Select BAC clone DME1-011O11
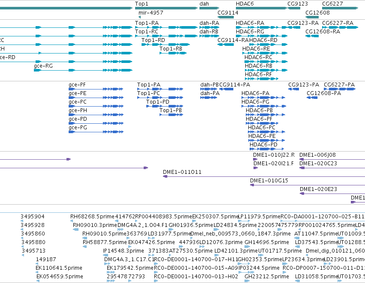The image size is (365, 283). pyautogui.click(x=264, y=176)
